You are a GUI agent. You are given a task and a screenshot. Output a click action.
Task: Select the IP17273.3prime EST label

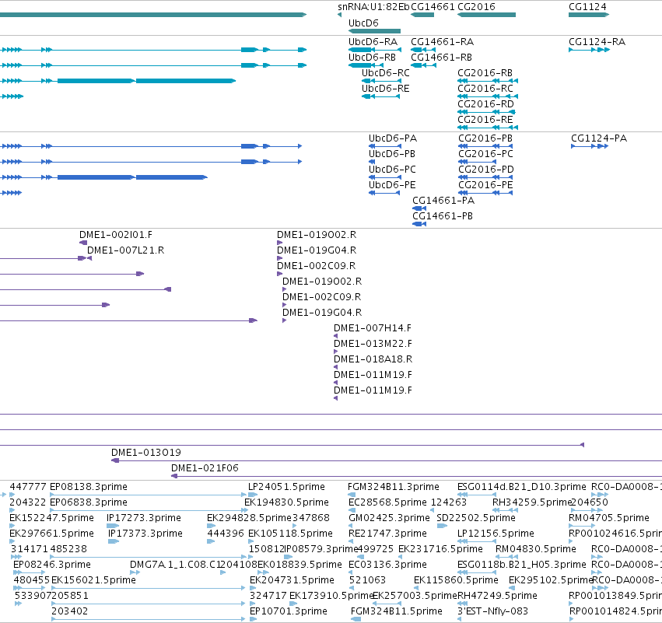[144, 518]
